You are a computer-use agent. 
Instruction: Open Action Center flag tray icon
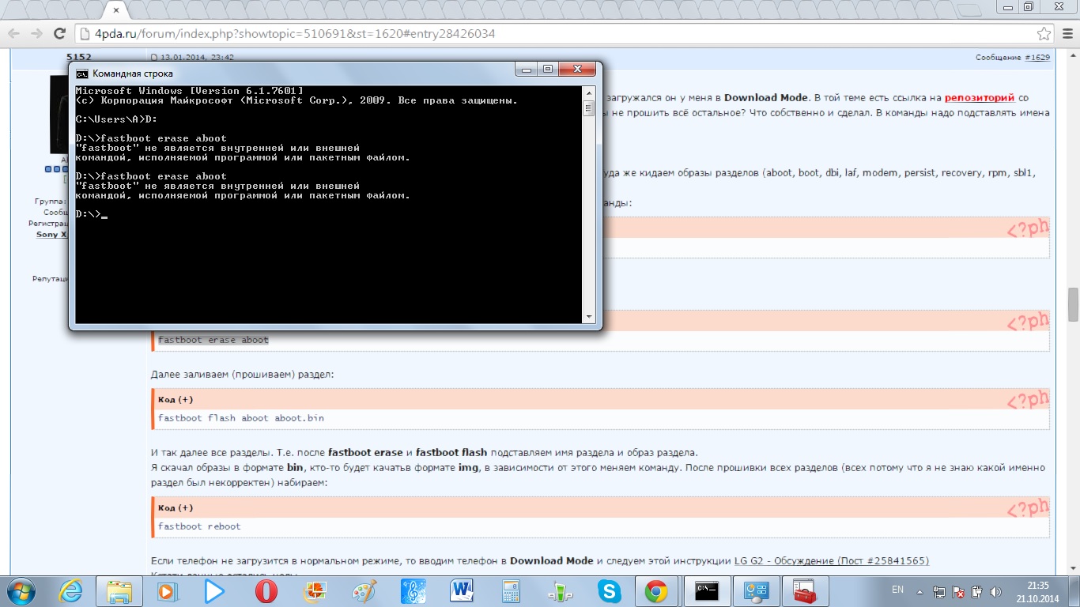pyautogui.click(x=958, y=591)
